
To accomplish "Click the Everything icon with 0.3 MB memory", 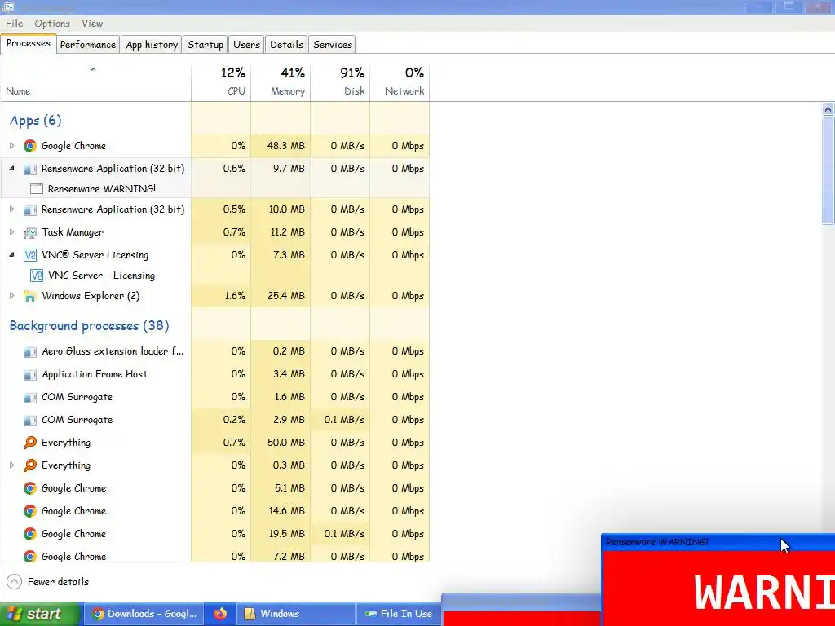I will click(x=30, y=465).
